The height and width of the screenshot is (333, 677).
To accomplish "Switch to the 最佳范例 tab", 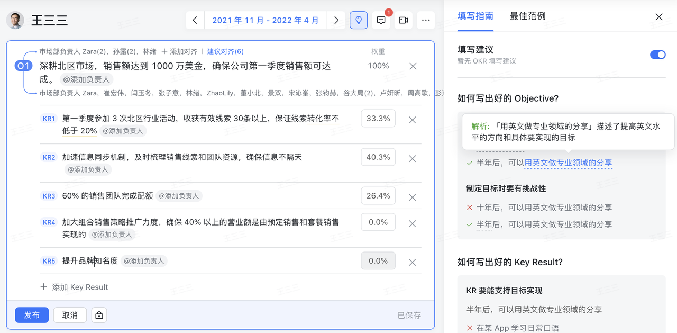I will (527, 16).
